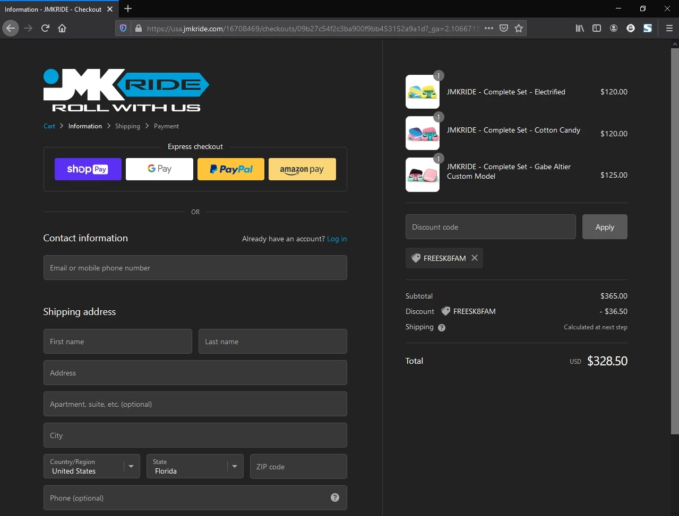Image resolution: width=679 pixels, height=516 pixels.
Task: Open the Library bookshelf icon
Action: (580, 28)
